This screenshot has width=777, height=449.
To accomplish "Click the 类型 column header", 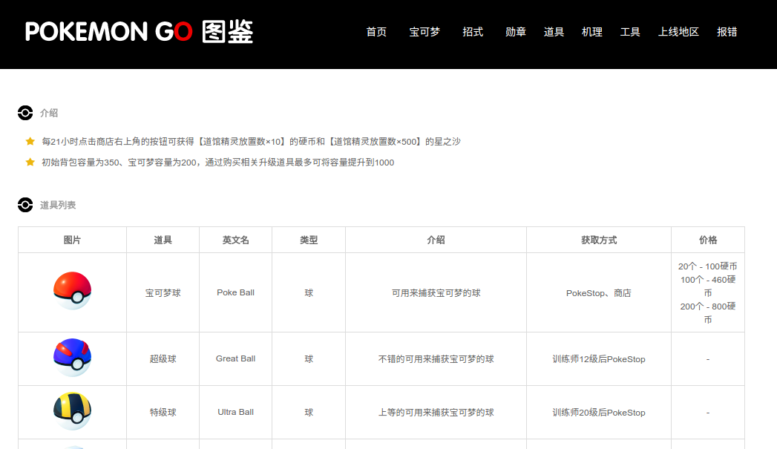I will pos(309,240).
